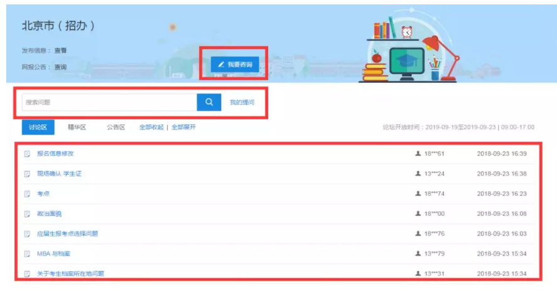Click the 搜索问题 search input field
This screenshot has width=557, height=291.
109,102
